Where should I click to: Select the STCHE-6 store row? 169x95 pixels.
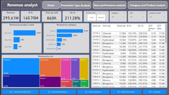coord(129,37)
